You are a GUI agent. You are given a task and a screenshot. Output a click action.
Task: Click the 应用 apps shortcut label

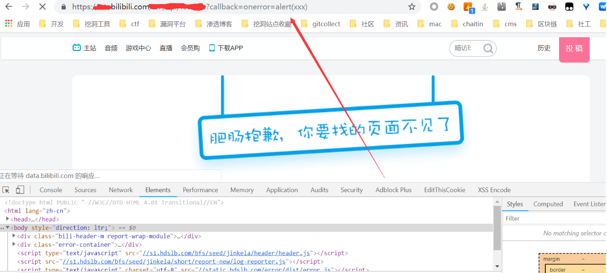click(24, 24)
